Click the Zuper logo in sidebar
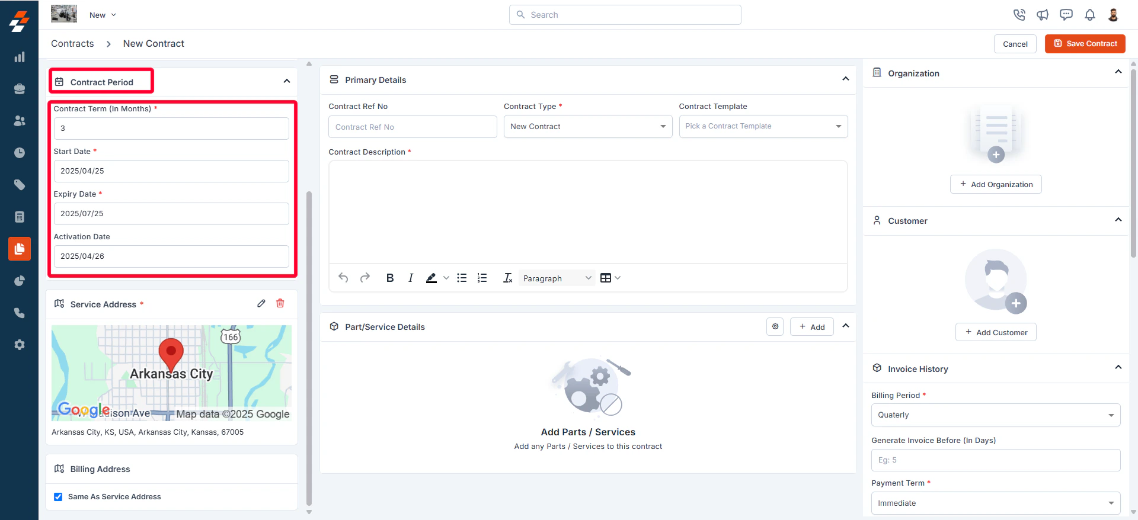The image size is (1138, 520). point(19,22)
